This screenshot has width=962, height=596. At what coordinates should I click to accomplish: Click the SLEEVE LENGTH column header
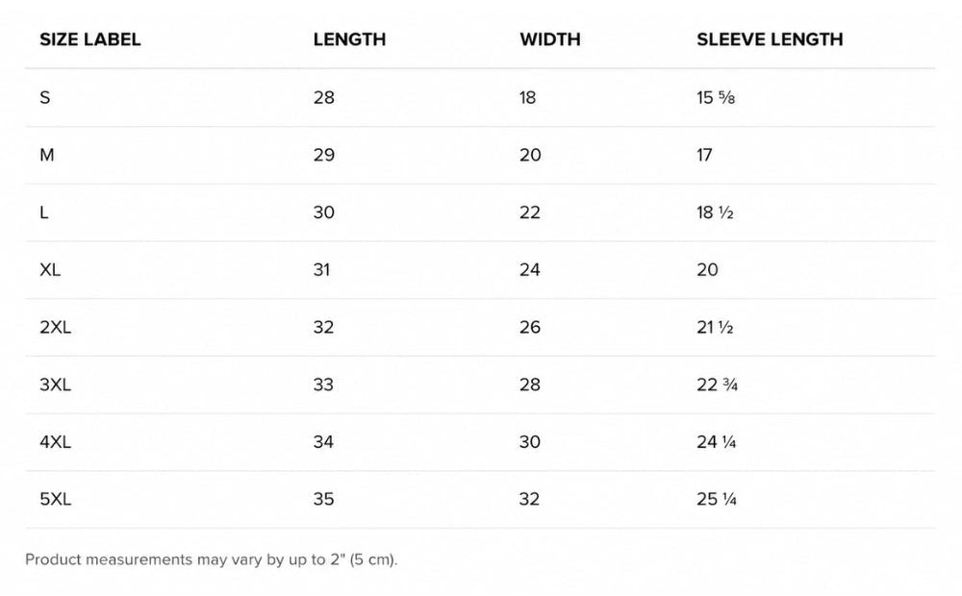pyautogui.click(x=770, y=39)
